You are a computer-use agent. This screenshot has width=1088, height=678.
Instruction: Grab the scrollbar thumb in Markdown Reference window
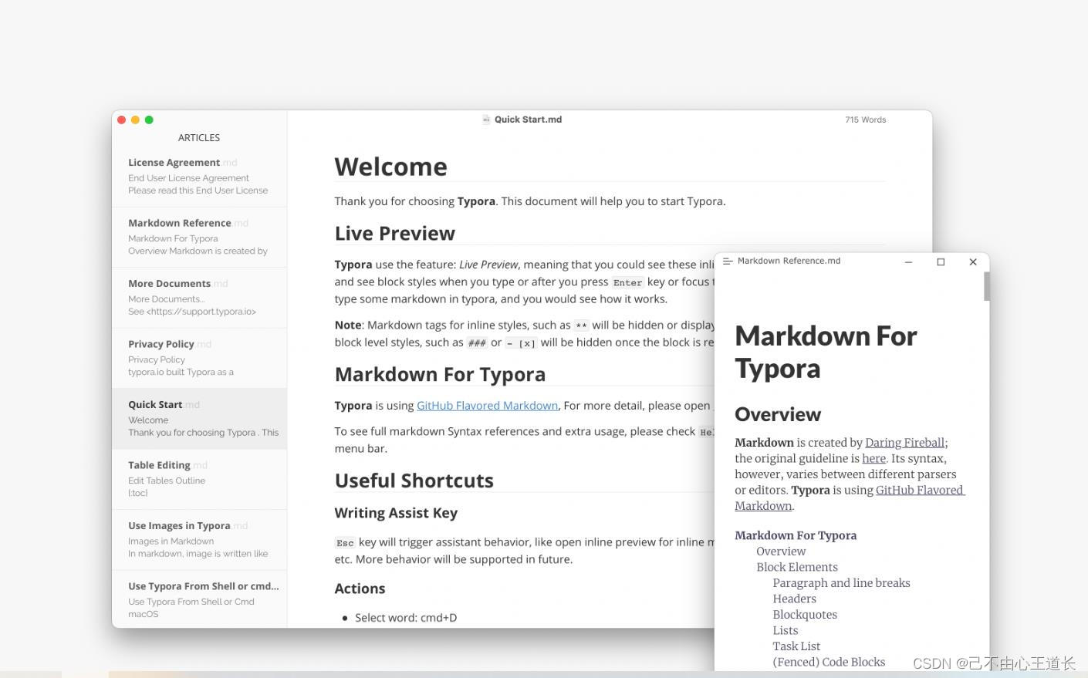[x=986, y=286]
